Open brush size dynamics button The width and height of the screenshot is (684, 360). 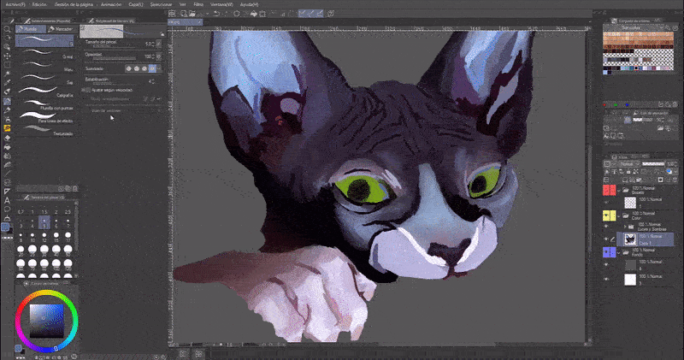click(x=159, y=44)
